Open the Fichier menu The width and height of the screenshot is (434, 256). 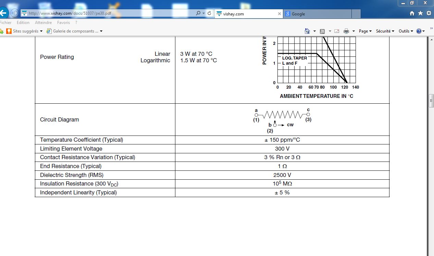(5, 23)
